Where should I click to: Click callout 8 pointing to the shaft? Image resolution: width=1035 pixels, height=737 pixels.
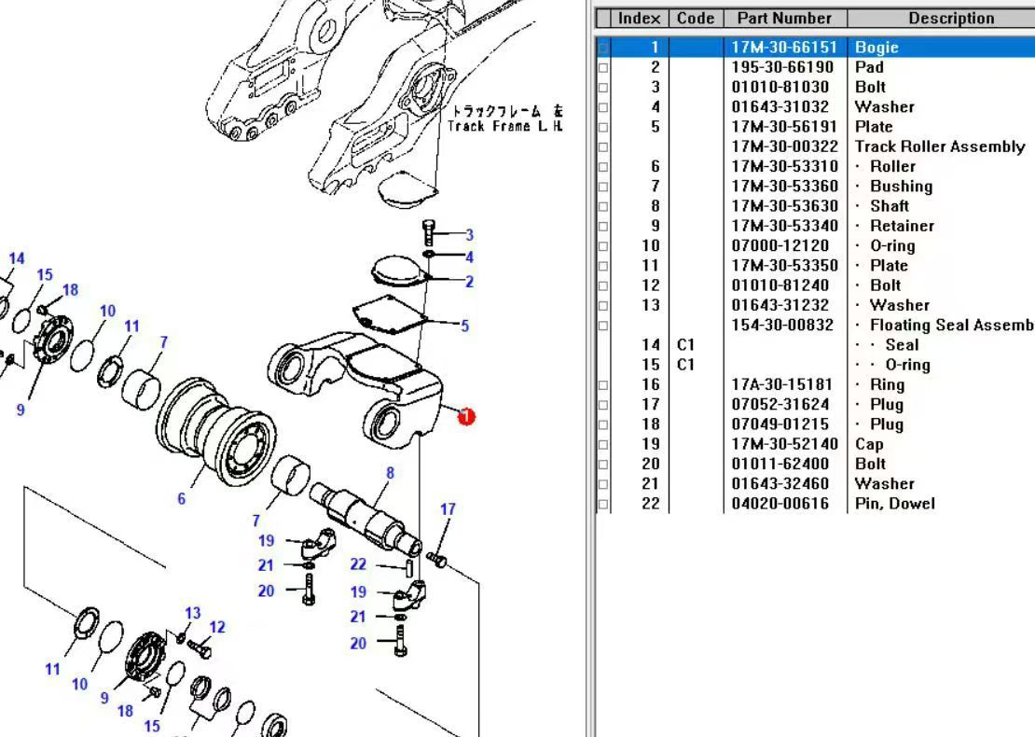point(389,474)
